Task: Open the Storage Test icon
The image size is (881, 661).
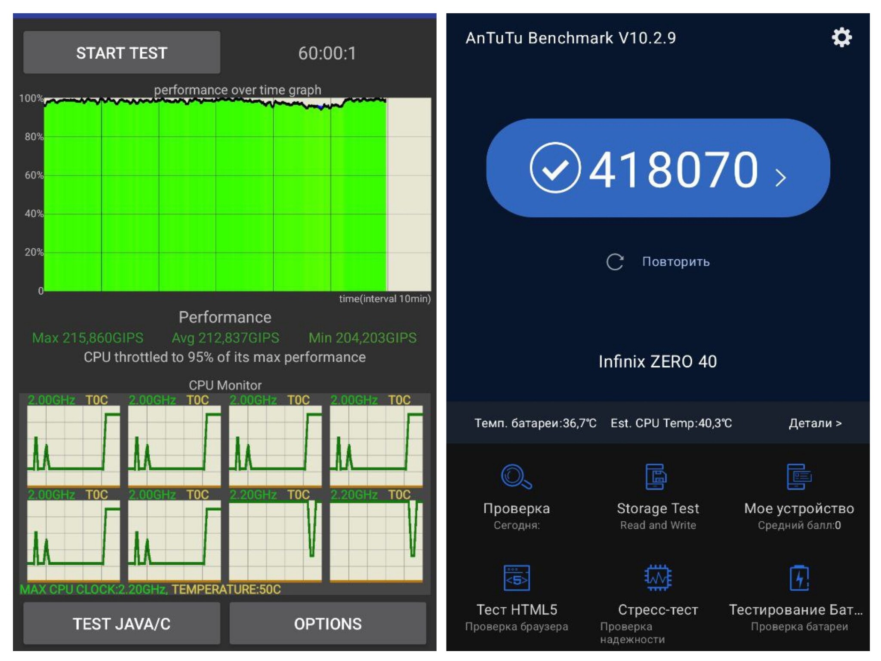Action: (656, 476)
